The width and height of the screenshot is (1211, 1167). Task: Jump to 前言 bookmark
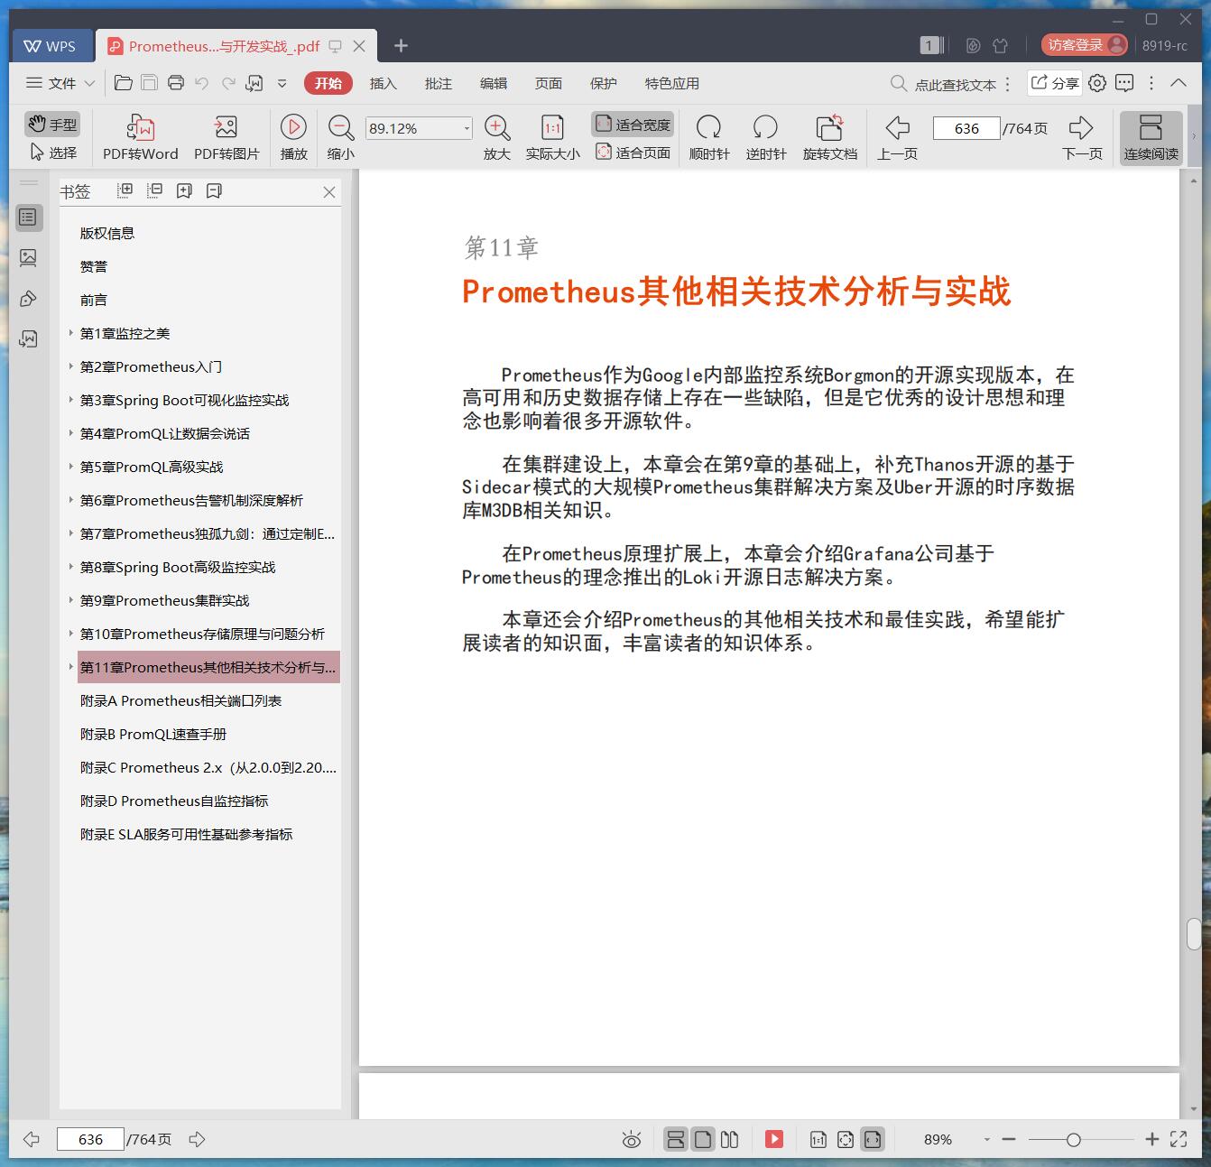pos(94,300)
